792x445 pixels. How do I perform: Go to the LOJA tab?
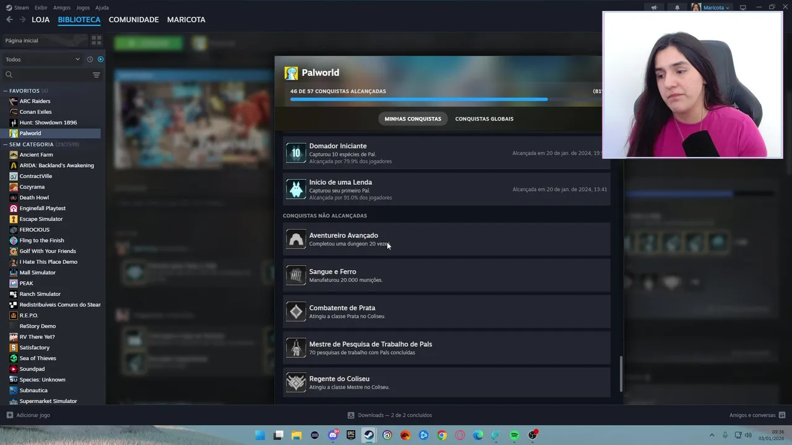pos(41,20)
